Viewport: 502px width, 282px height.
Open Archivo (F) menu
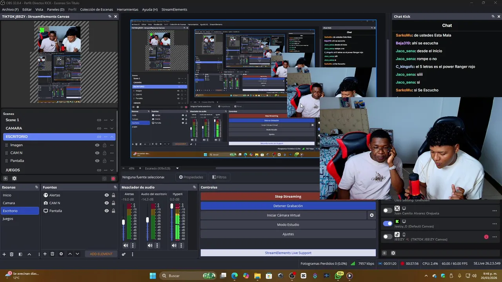point(10,9)
